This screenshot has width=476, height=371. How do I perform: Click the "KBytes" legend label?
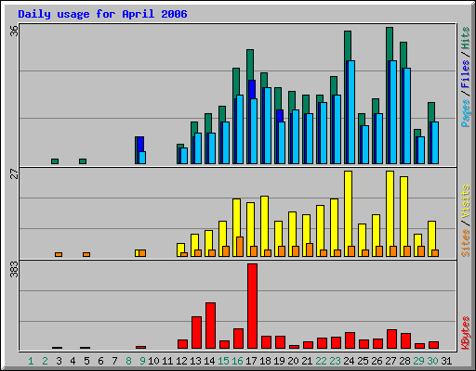tap(465, 333)
